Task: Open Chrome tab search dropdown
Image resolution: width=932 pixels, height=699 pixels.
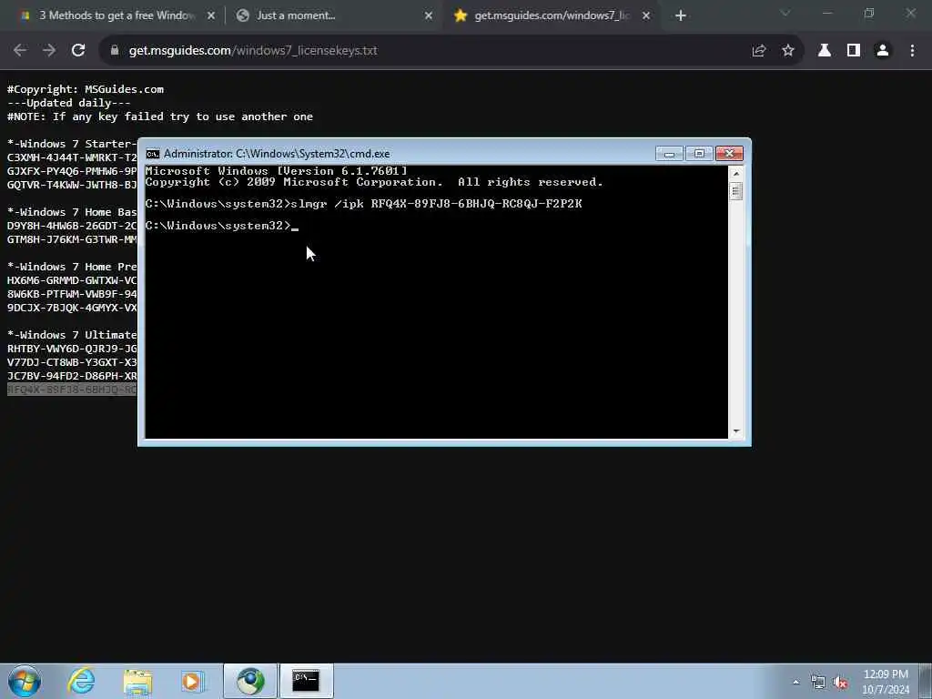Action: (x=785, y=13)
